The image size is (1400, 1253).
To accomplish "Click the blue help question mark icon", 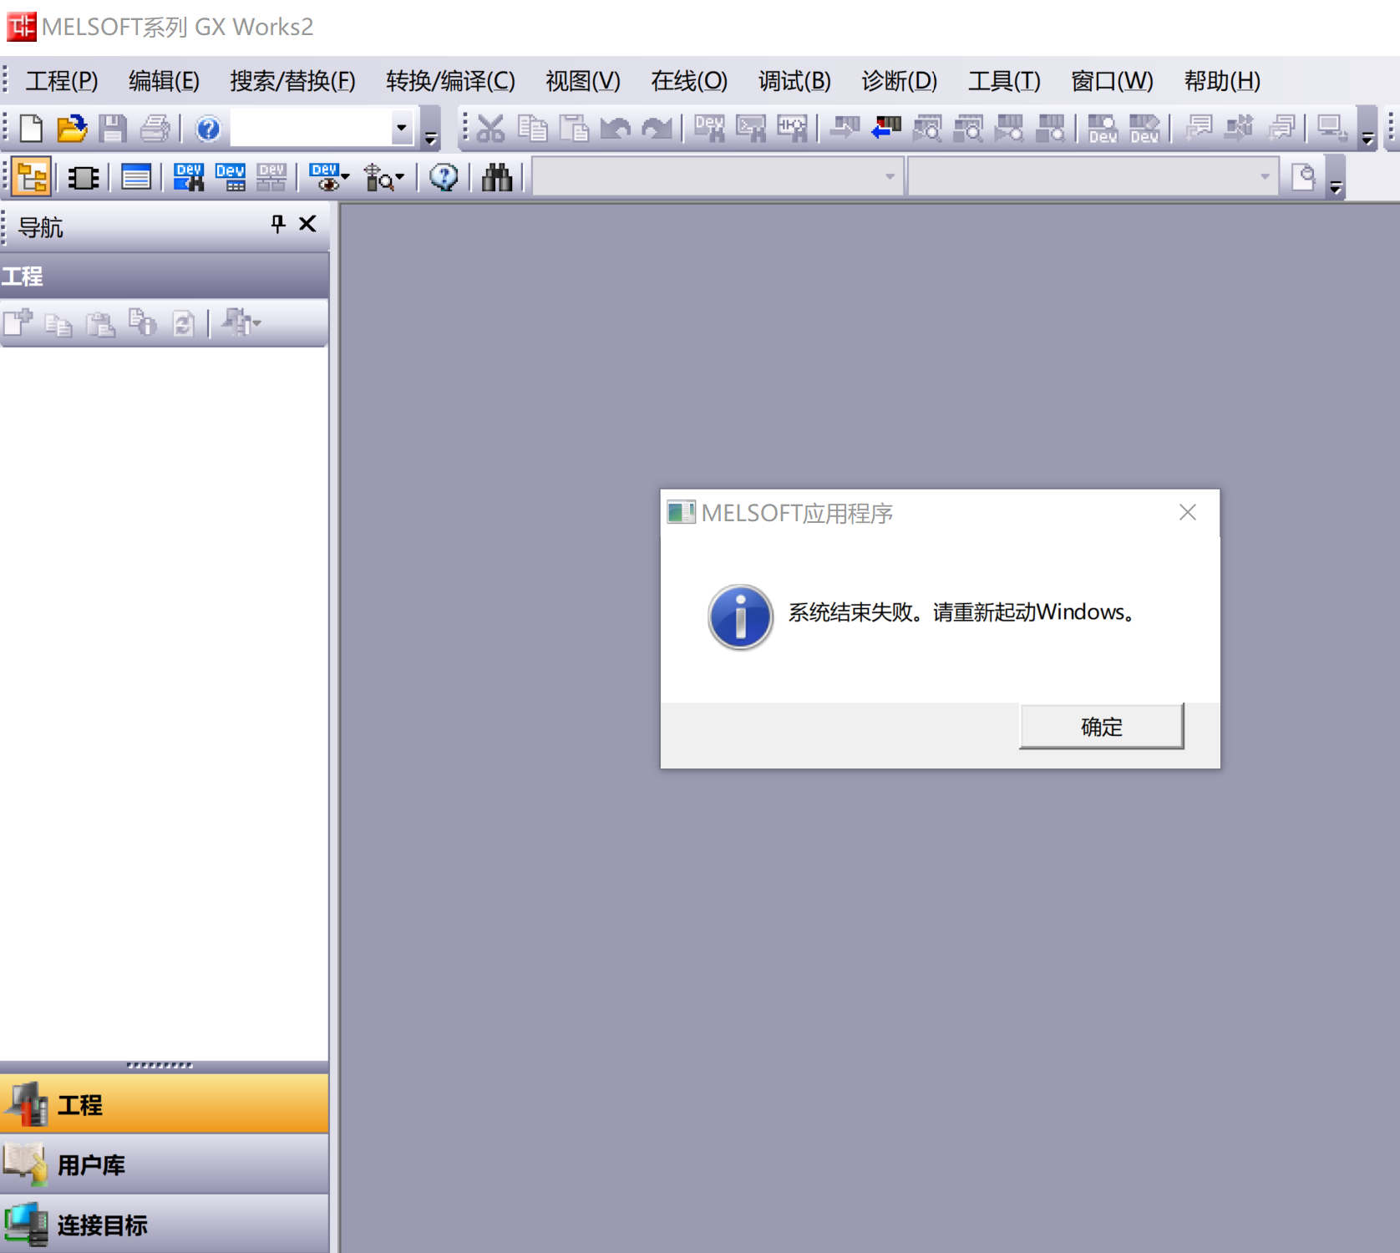I will coord(207,129).
